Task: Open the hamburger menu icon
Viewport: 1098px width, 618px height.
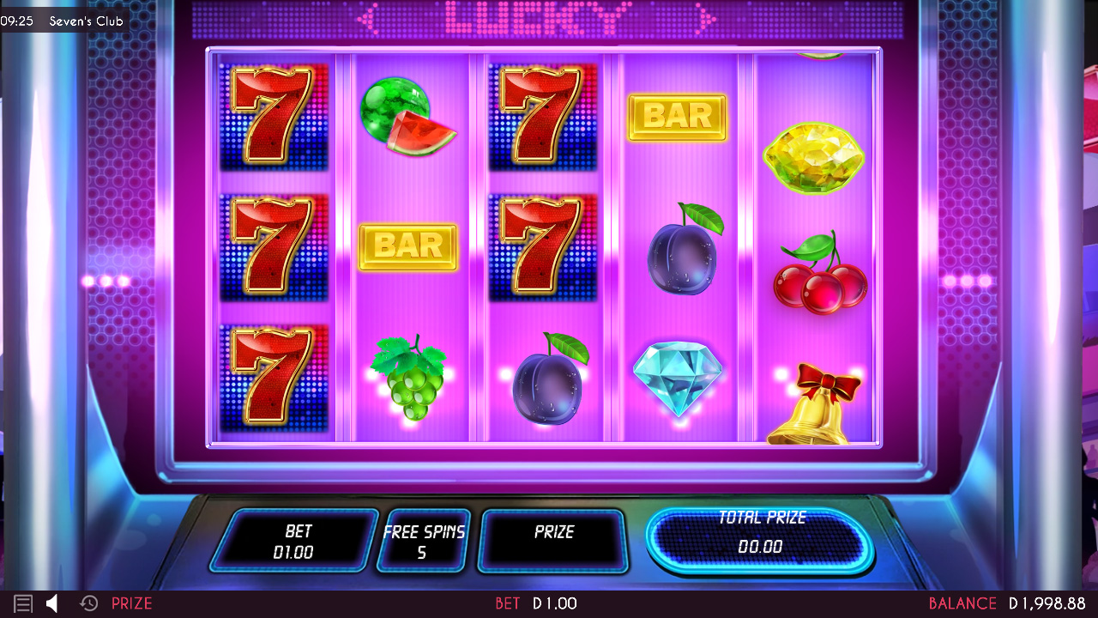Action: tap(23, 603)
